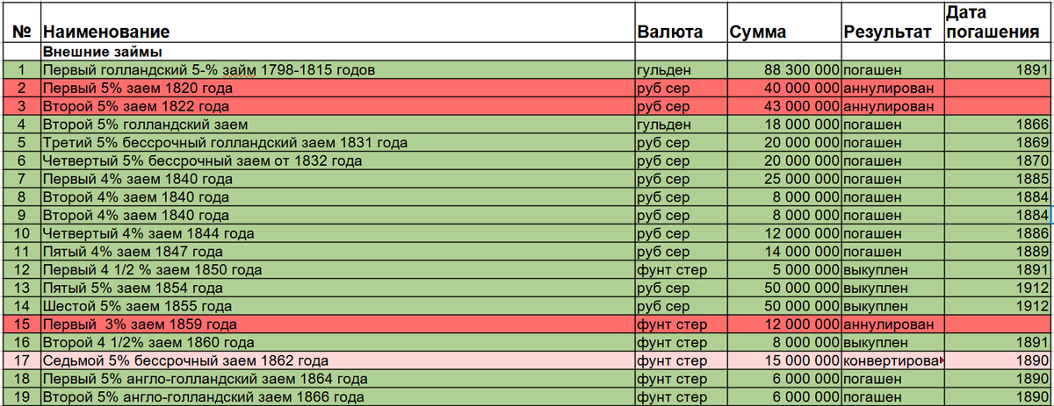Click the 88 300 000 amount cell
Image resolution: width=1054 pixels, height=406 pixels.
(x=784, y=70)
